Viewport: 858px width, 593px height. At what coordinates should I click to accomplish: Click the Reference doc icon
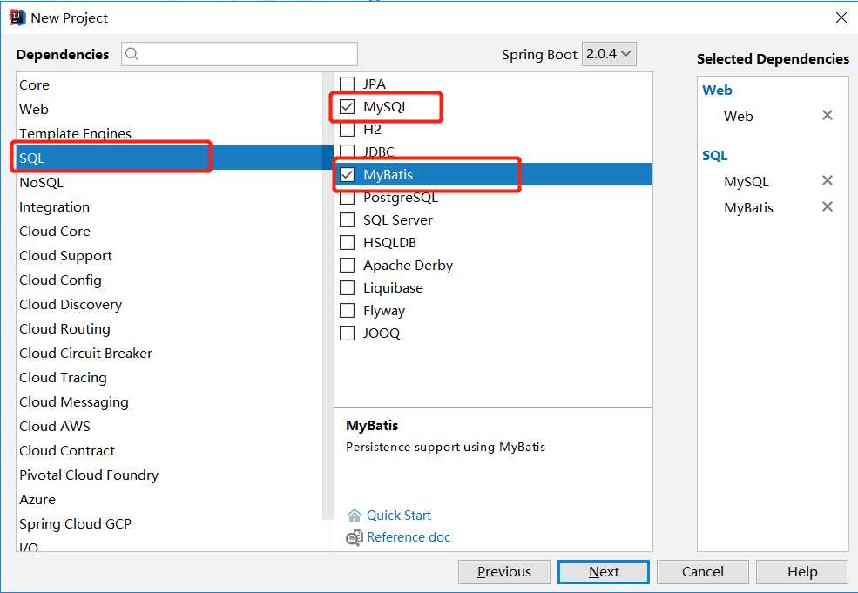[354, 538]
